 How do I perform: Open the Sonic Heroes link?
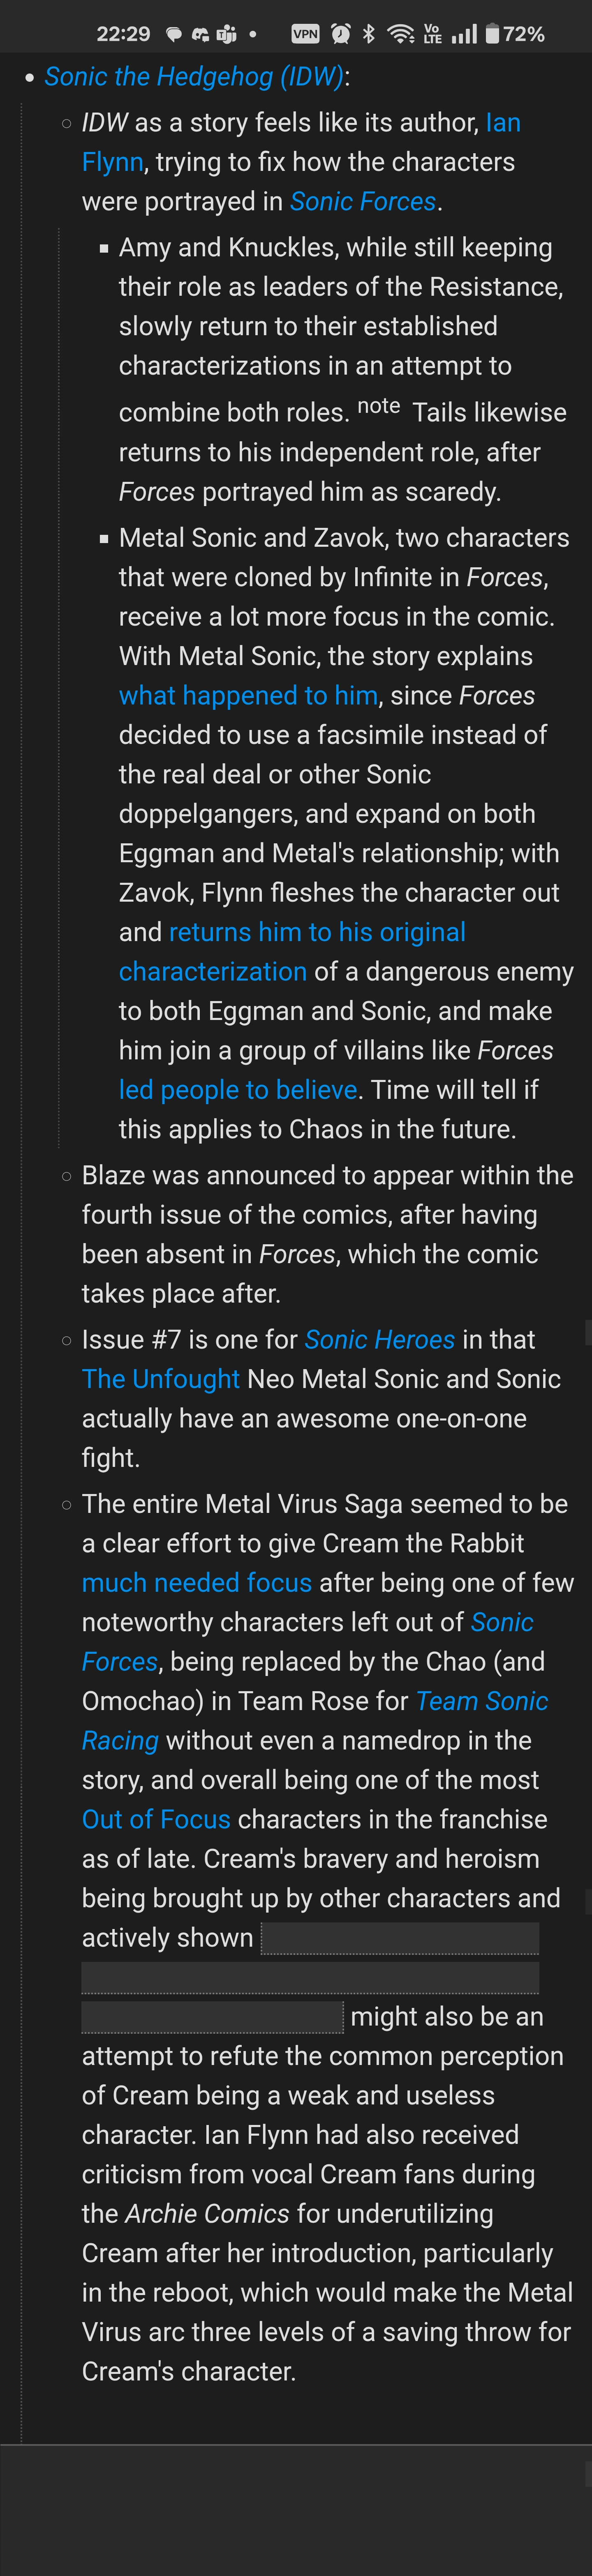point(380,1340)
